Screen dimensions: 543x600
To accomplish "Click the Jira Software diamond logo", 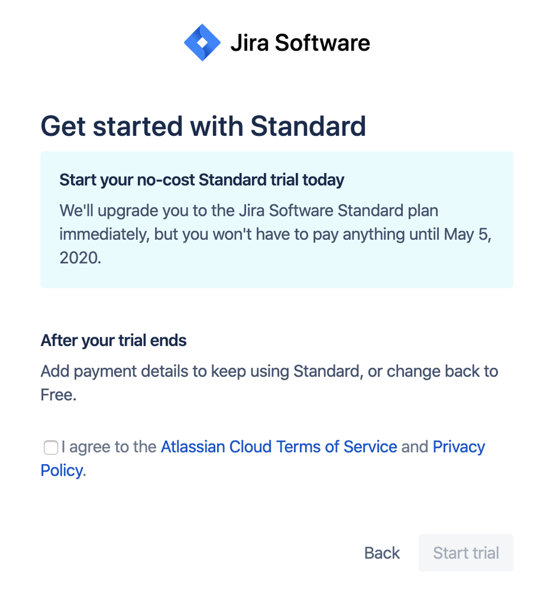I will (x=202, y=43).
